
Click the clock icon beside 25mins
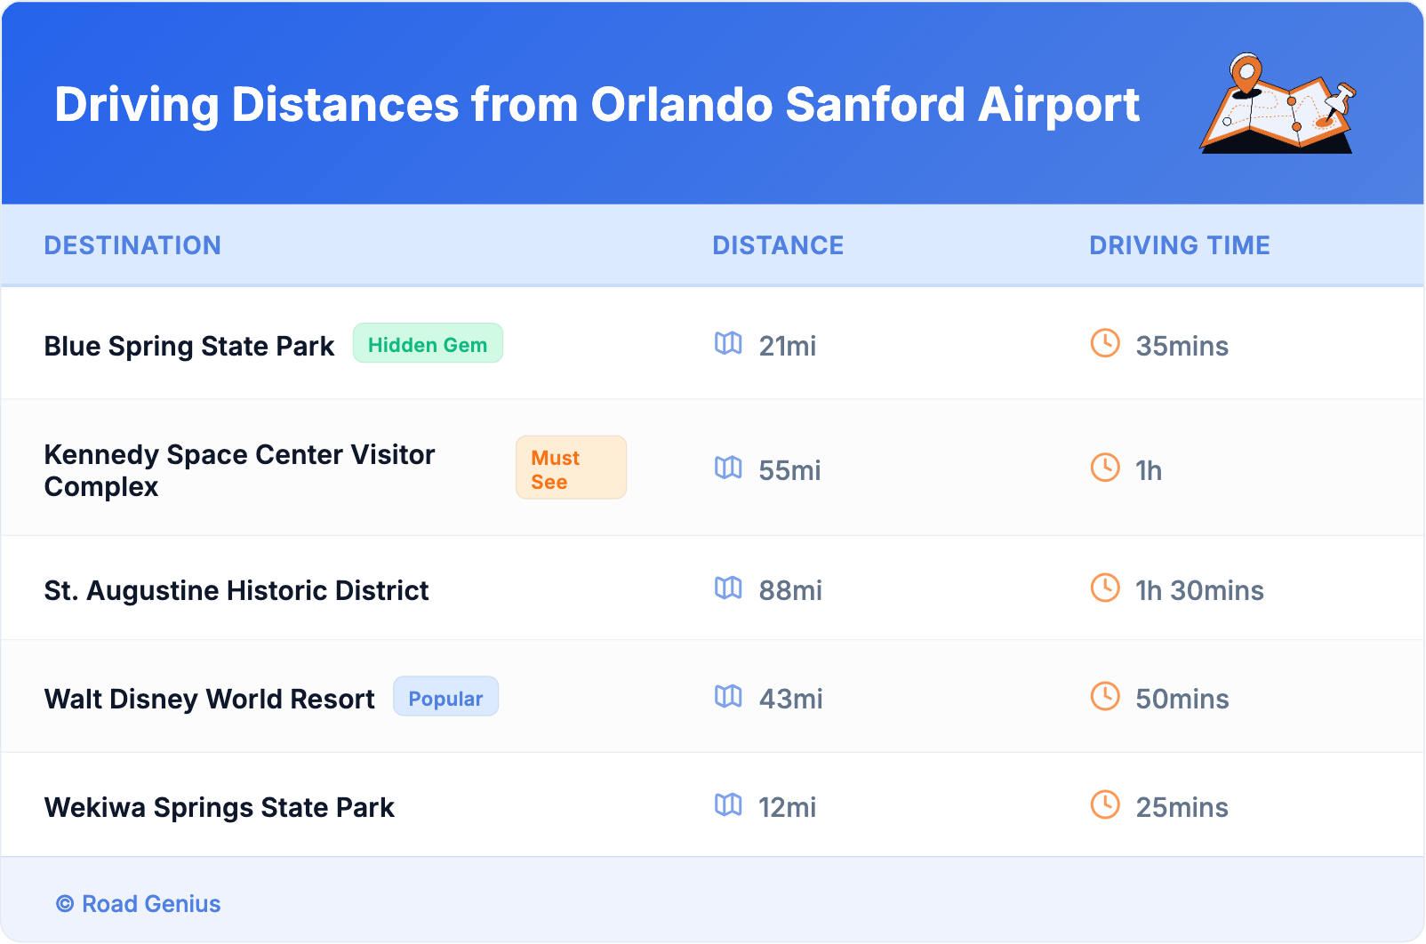click(1105, 804)
